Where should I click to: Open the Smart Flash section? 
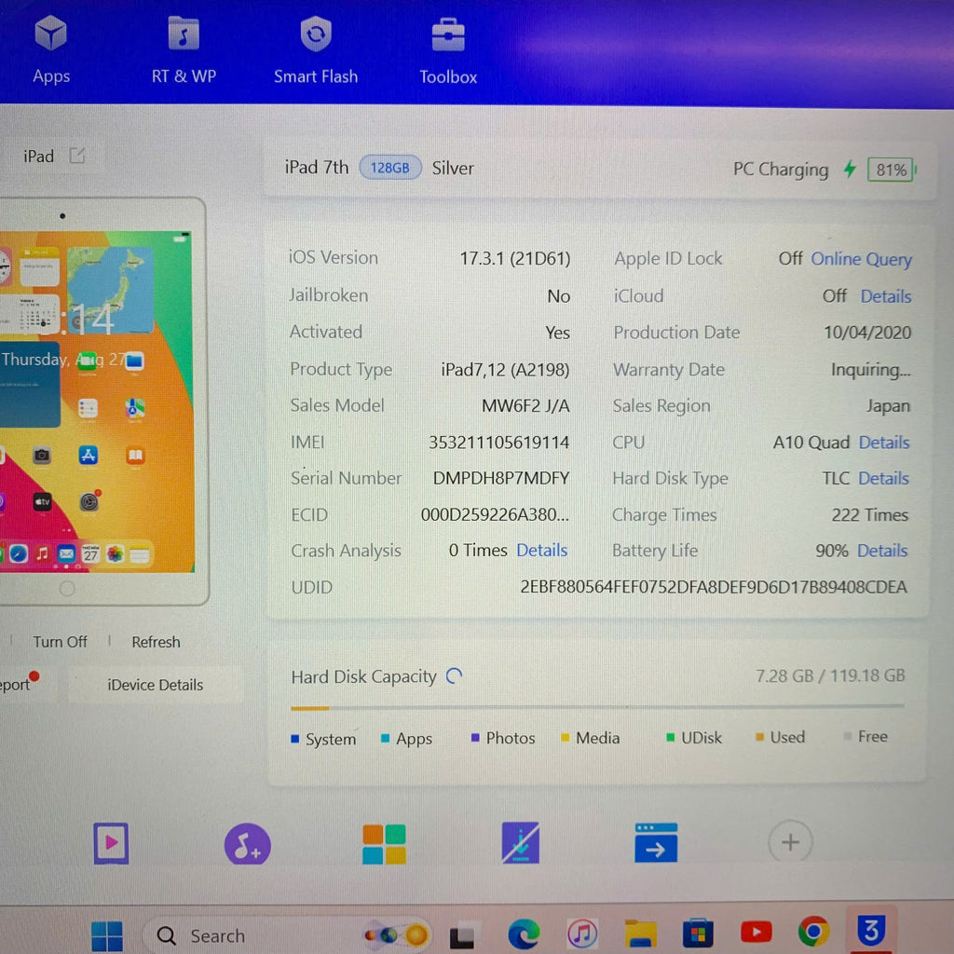click(316, 50)
